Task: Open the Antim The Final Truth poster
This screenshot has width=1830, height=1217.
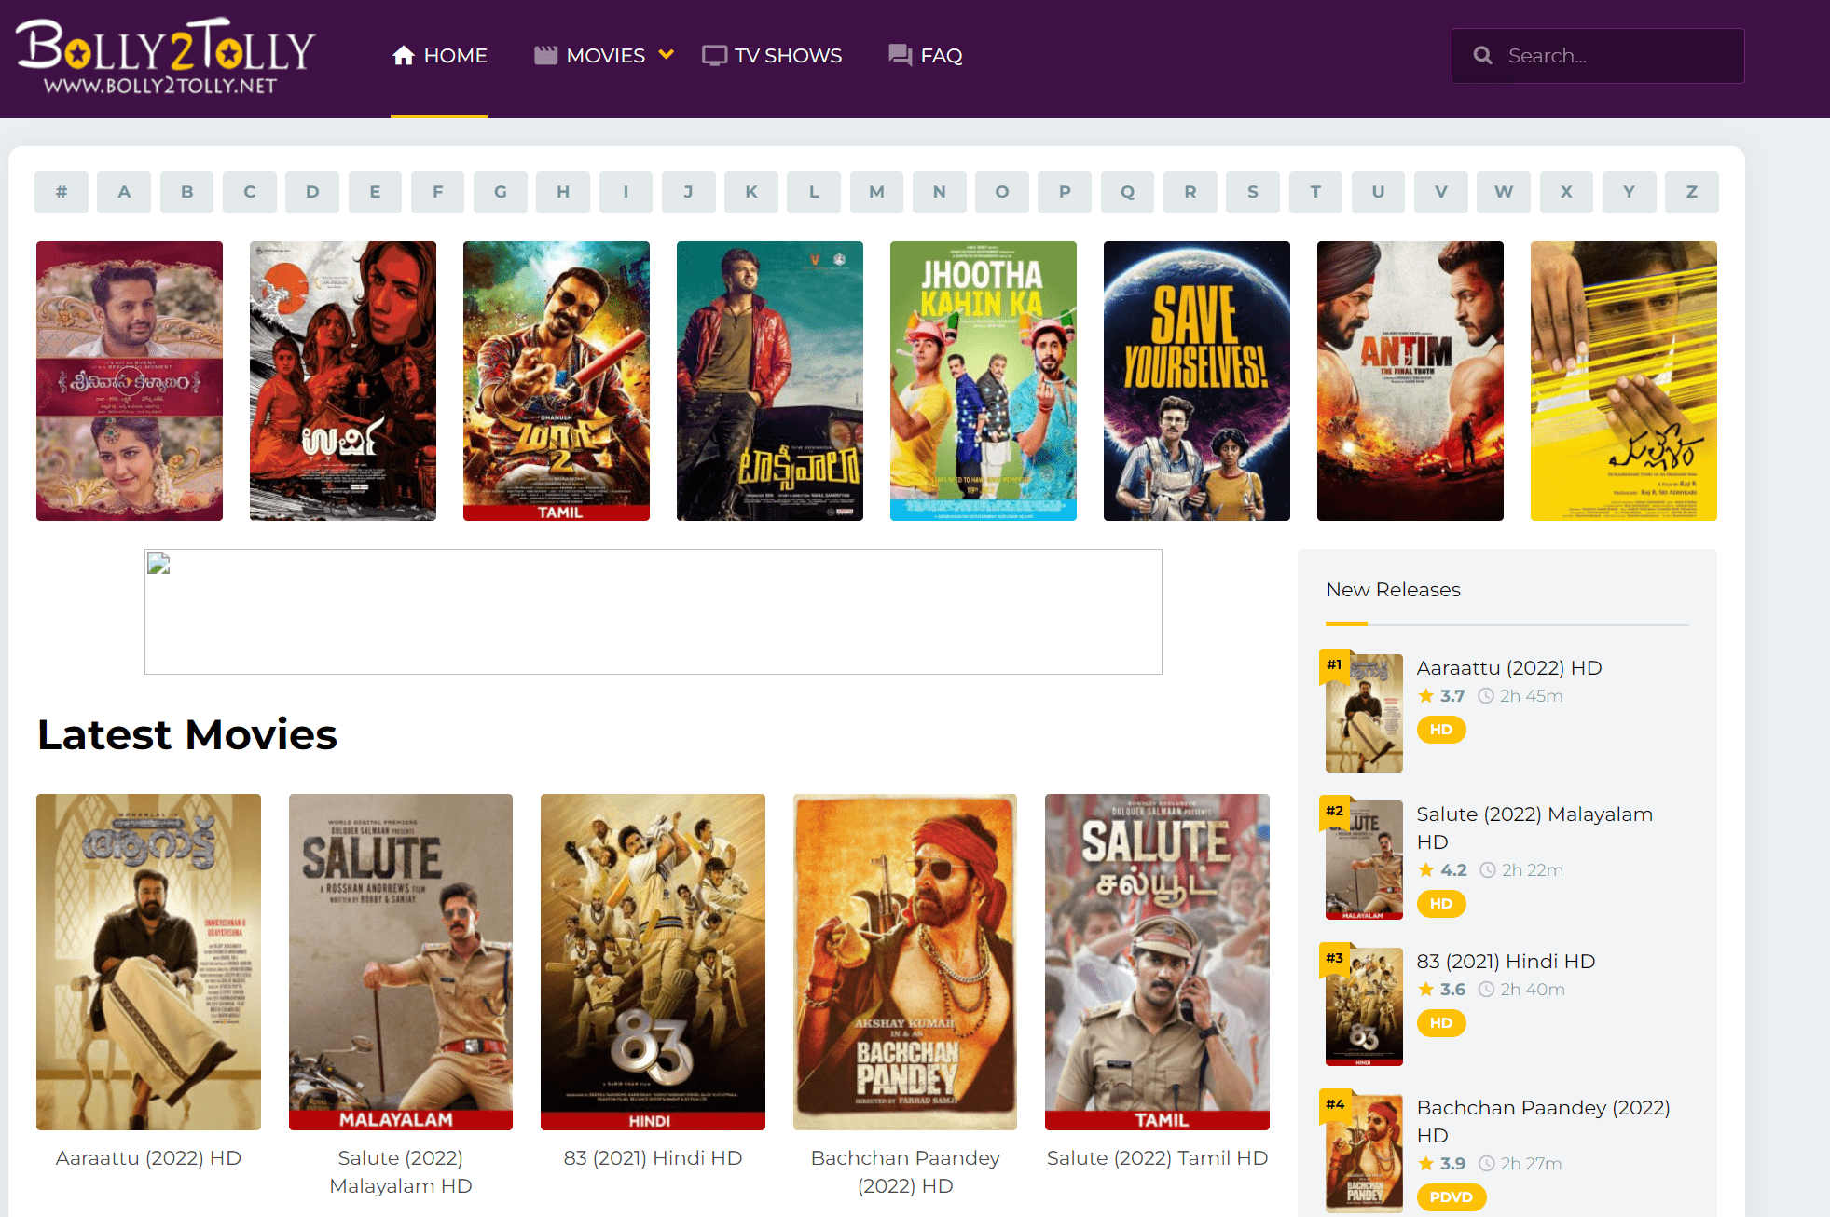Action: click(1410, 381)
